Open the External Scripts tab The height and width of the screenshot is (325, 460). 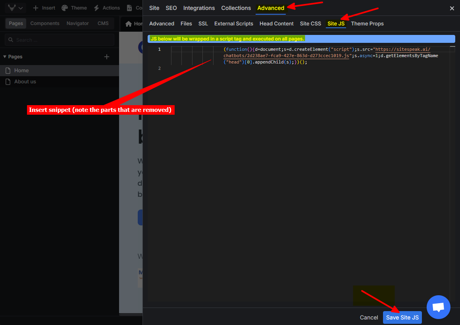[233, 24]
